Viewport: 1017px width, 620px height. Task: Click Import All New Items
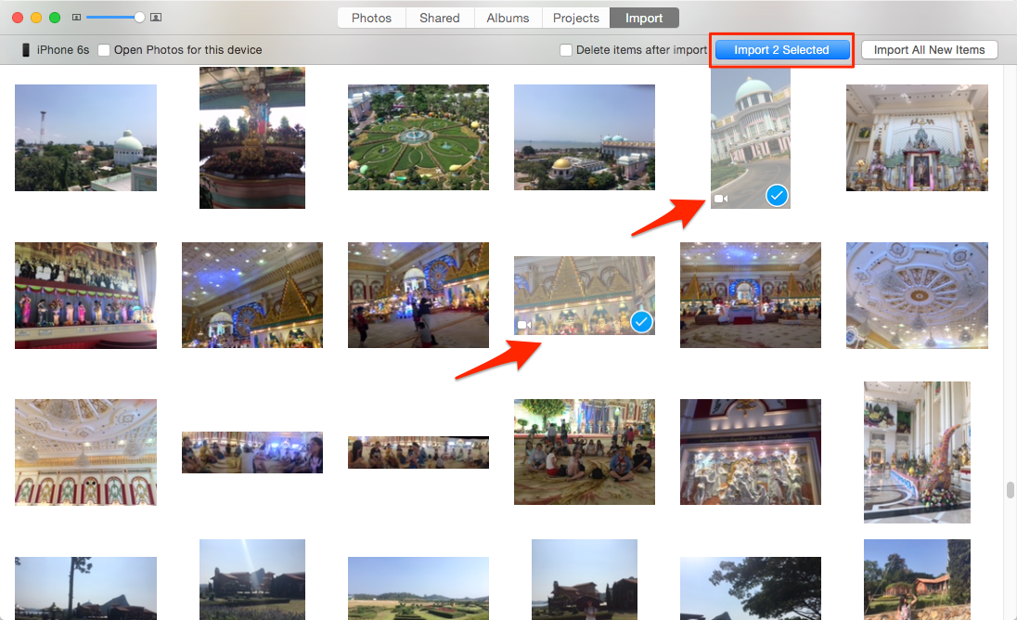tap(930, 50)
